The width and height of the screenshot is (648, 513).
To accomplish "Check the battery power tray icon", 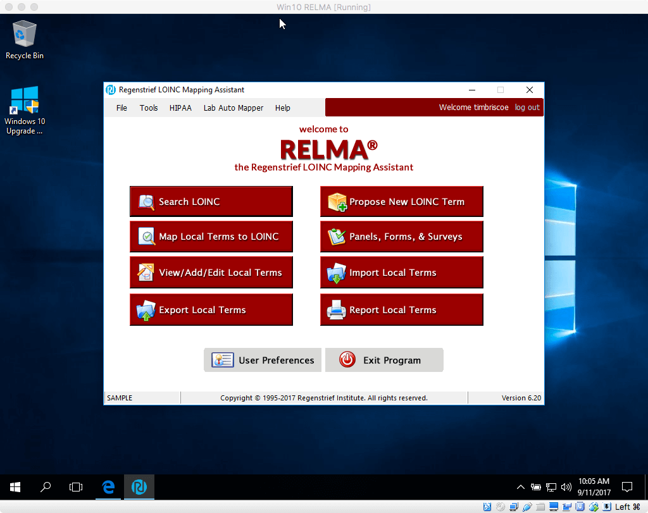I will (x=535, y=488).
